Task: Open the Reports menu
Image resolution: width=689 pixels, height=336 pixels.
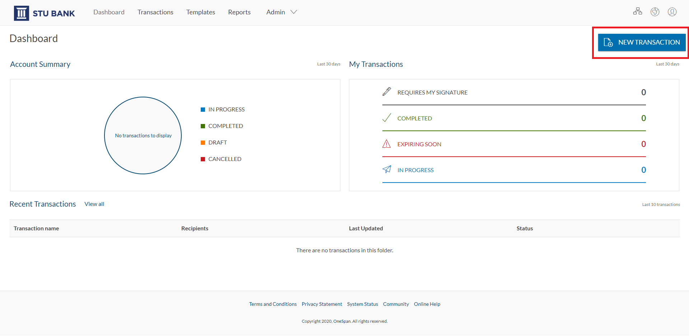Action: (239, 12)
